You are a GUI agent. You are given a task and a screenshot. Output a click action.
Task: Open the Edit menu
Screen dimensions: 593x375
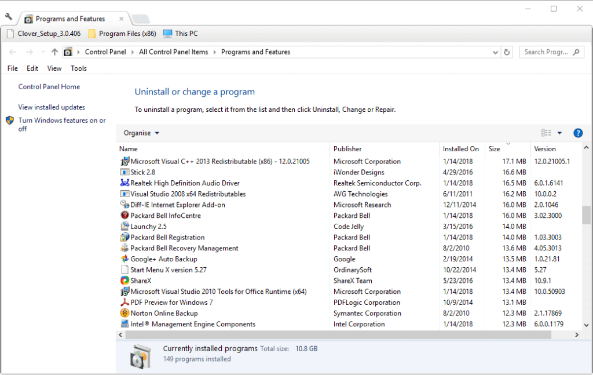click(x=32, y=68)
